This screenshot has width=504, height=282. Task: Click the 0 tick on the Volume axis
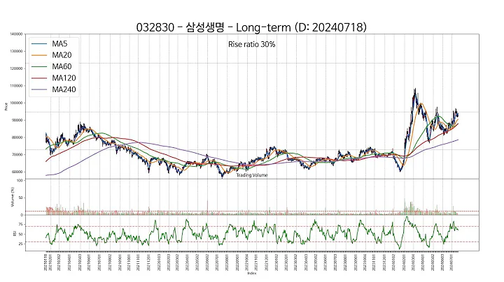[22, 215]
